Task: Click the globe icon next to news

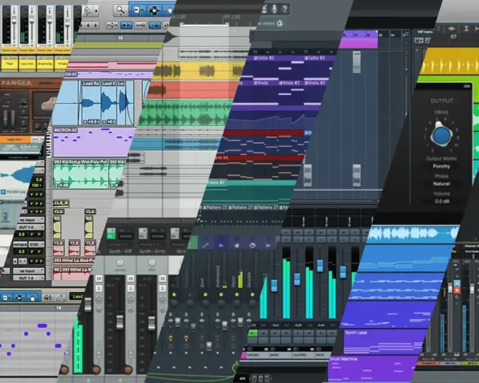Action: (x=279, y=23)
